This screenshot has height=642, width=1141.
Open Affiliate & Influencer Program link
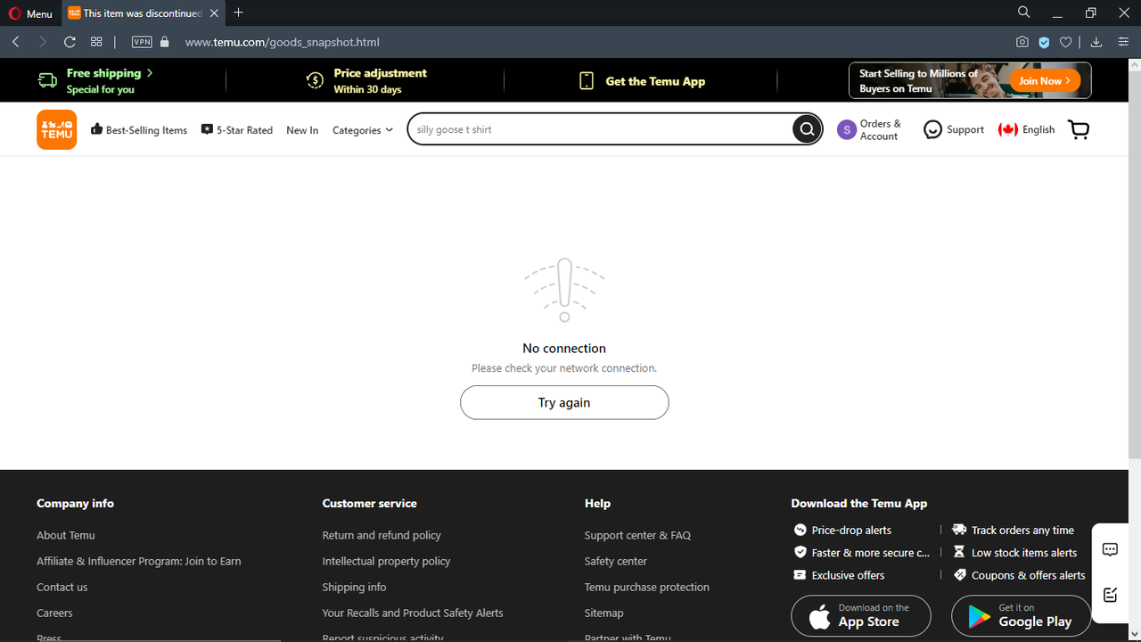point(139,561)
